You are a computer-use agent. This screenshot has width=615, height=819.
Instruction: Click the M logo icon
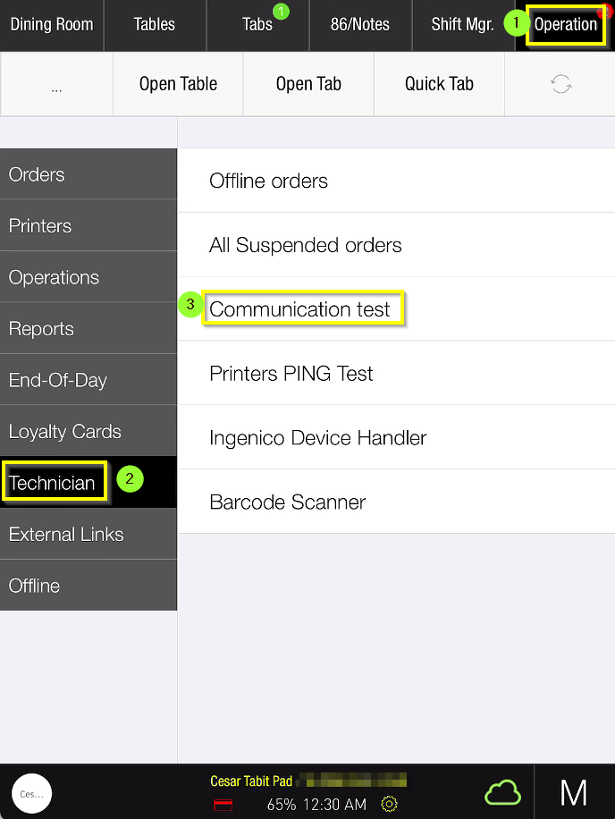(574, 793)
